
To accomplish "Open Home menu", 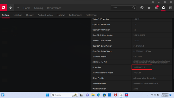I will tap(27, 8).
